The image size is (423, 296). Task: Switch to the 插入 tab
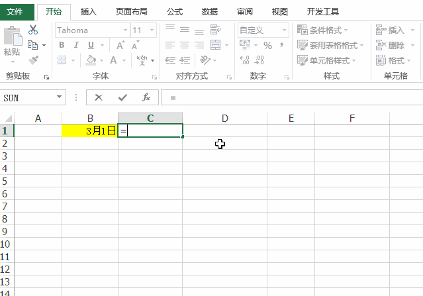[88, 12]
